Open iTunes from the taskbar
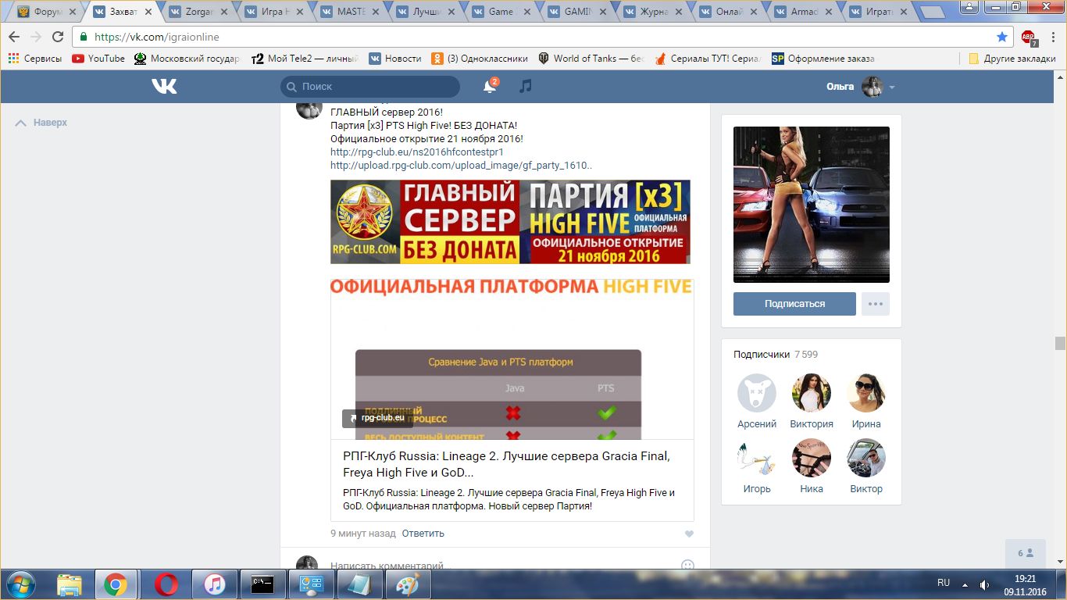 214,584
